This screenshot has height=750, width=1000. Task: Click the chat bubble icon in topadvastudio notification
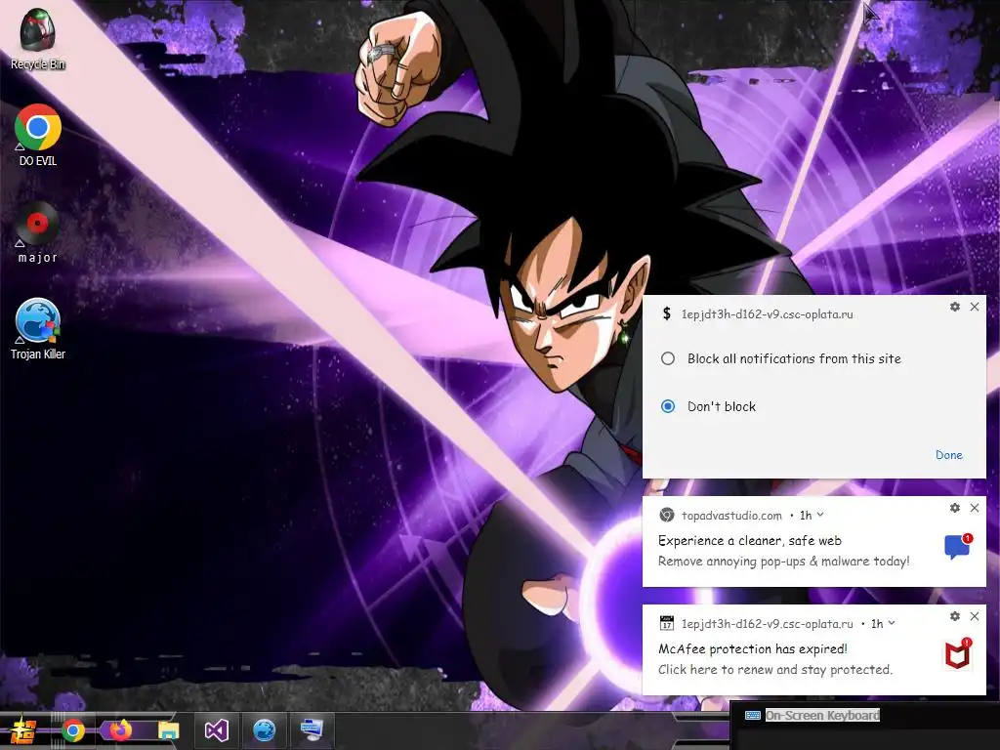click(x=958, y=547)
